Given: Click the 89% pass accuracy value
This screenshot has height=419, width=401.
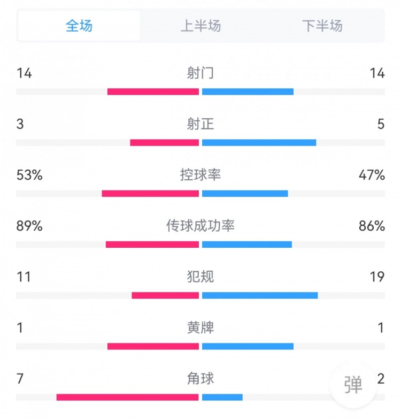Looking at the screenshot, I should click(29, 226).
